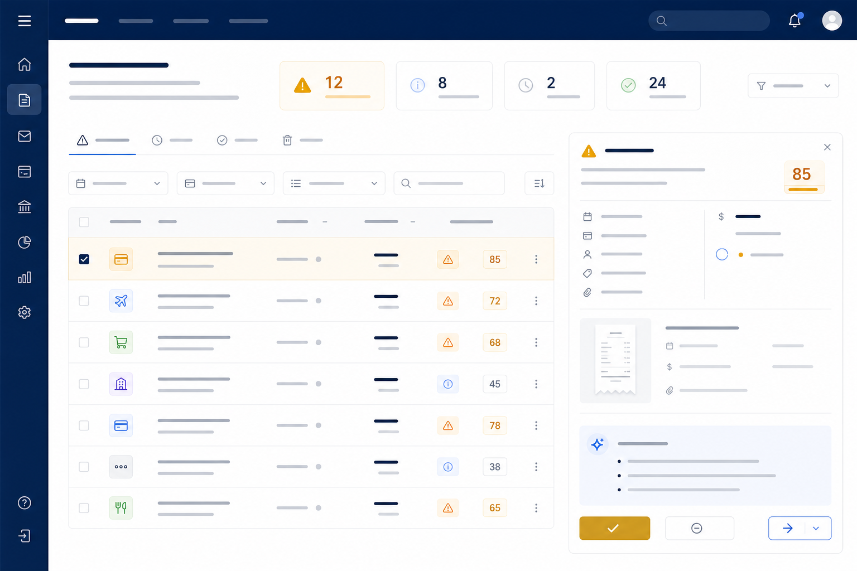Go to Home in sidebar

click(x=24, y=64)
